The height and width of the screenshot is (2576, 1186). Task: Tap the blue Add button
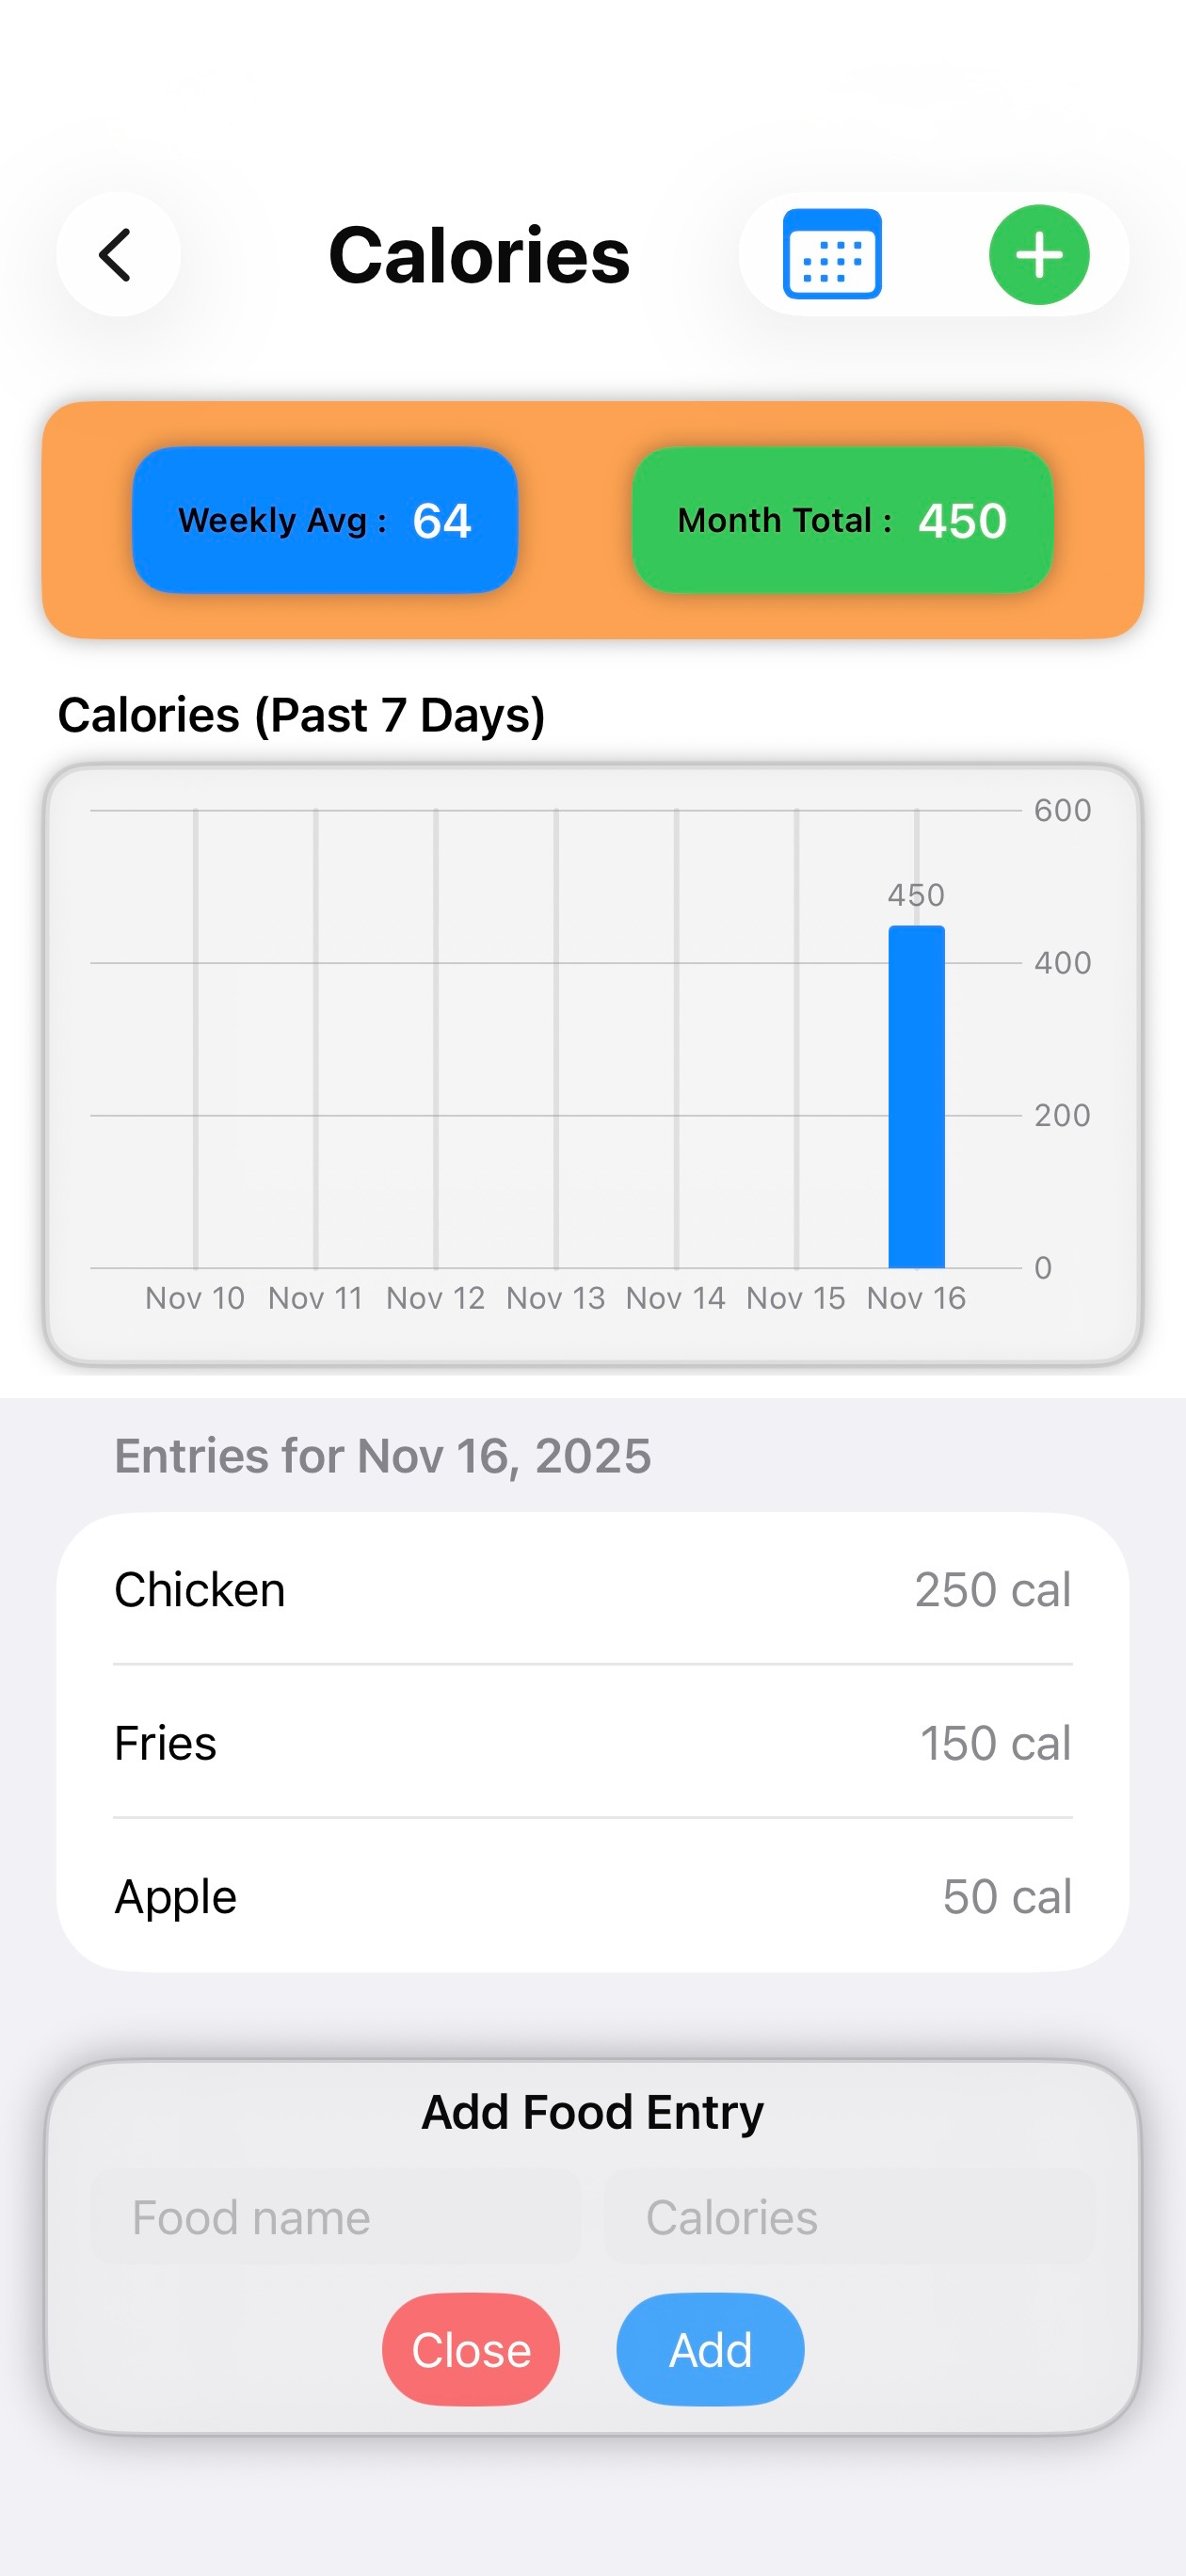coord(710,2349)
